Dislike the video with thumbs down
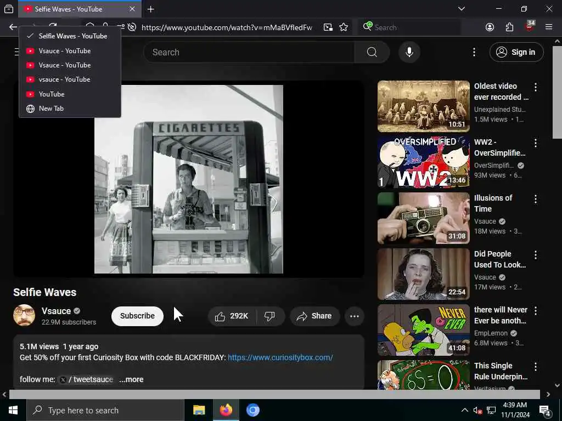The image size is (562, 421). click(x=270, y=316)
